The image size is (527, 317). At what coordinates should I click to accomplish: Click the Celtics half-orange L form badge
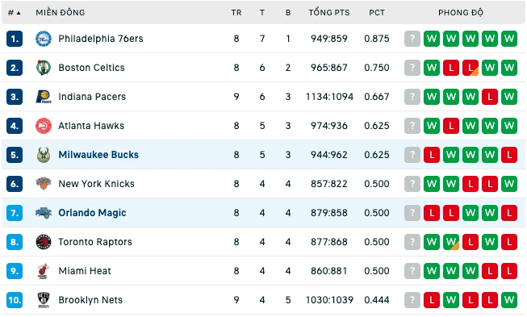(471, 68)
